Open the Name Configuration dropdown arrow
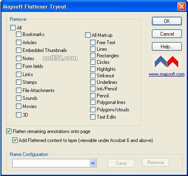Image resolution: width=188 pixels, height=176 pixels. click(93, 163)
